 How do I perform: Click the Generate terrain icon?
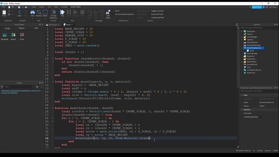4,35
